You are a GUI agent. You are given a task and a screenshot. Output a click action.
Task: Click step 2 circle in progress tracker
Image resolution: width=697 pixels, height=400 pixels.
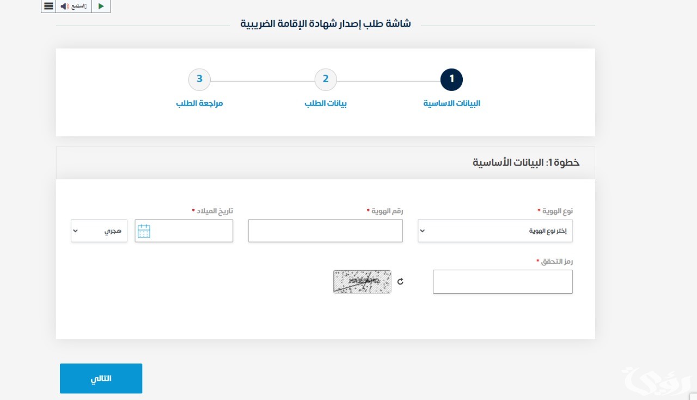click(x=326, y=80)
